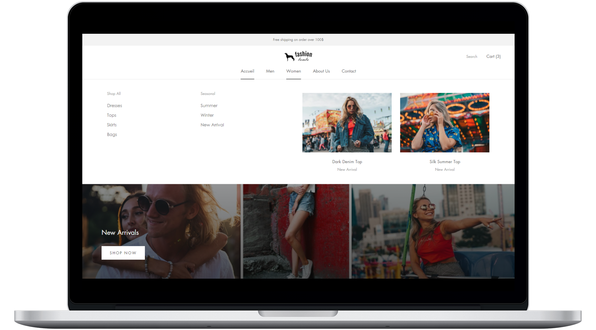The image size is (596, 330).
Task: Expand the Shop All category dropdown
Action: click(x=114, y=94)
